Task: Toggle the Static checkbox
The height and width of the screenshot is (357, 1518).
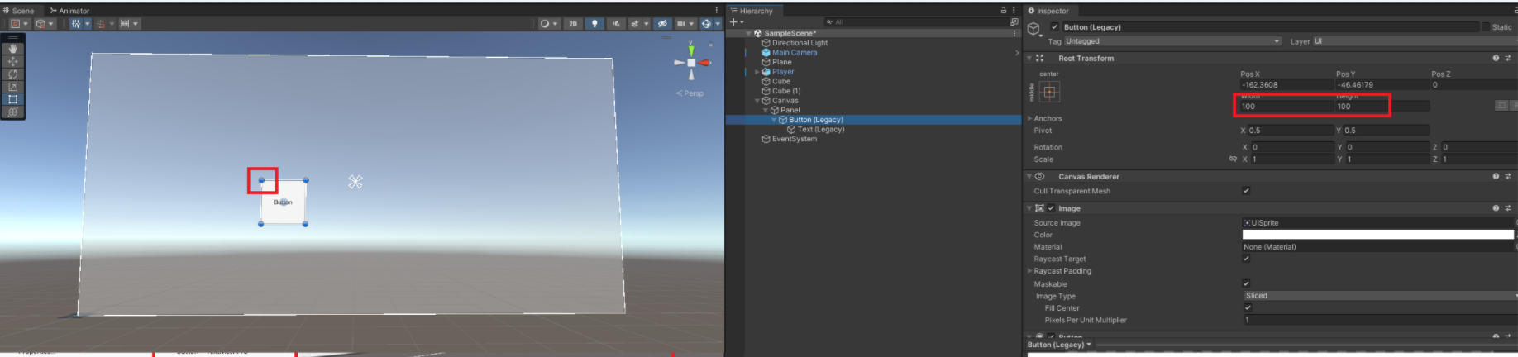Action: pyautogui.click(x=1485, y=27)
